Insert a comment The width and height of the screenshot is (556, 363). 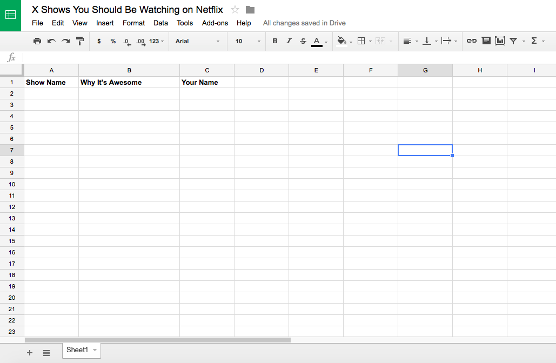click(486, 41)
